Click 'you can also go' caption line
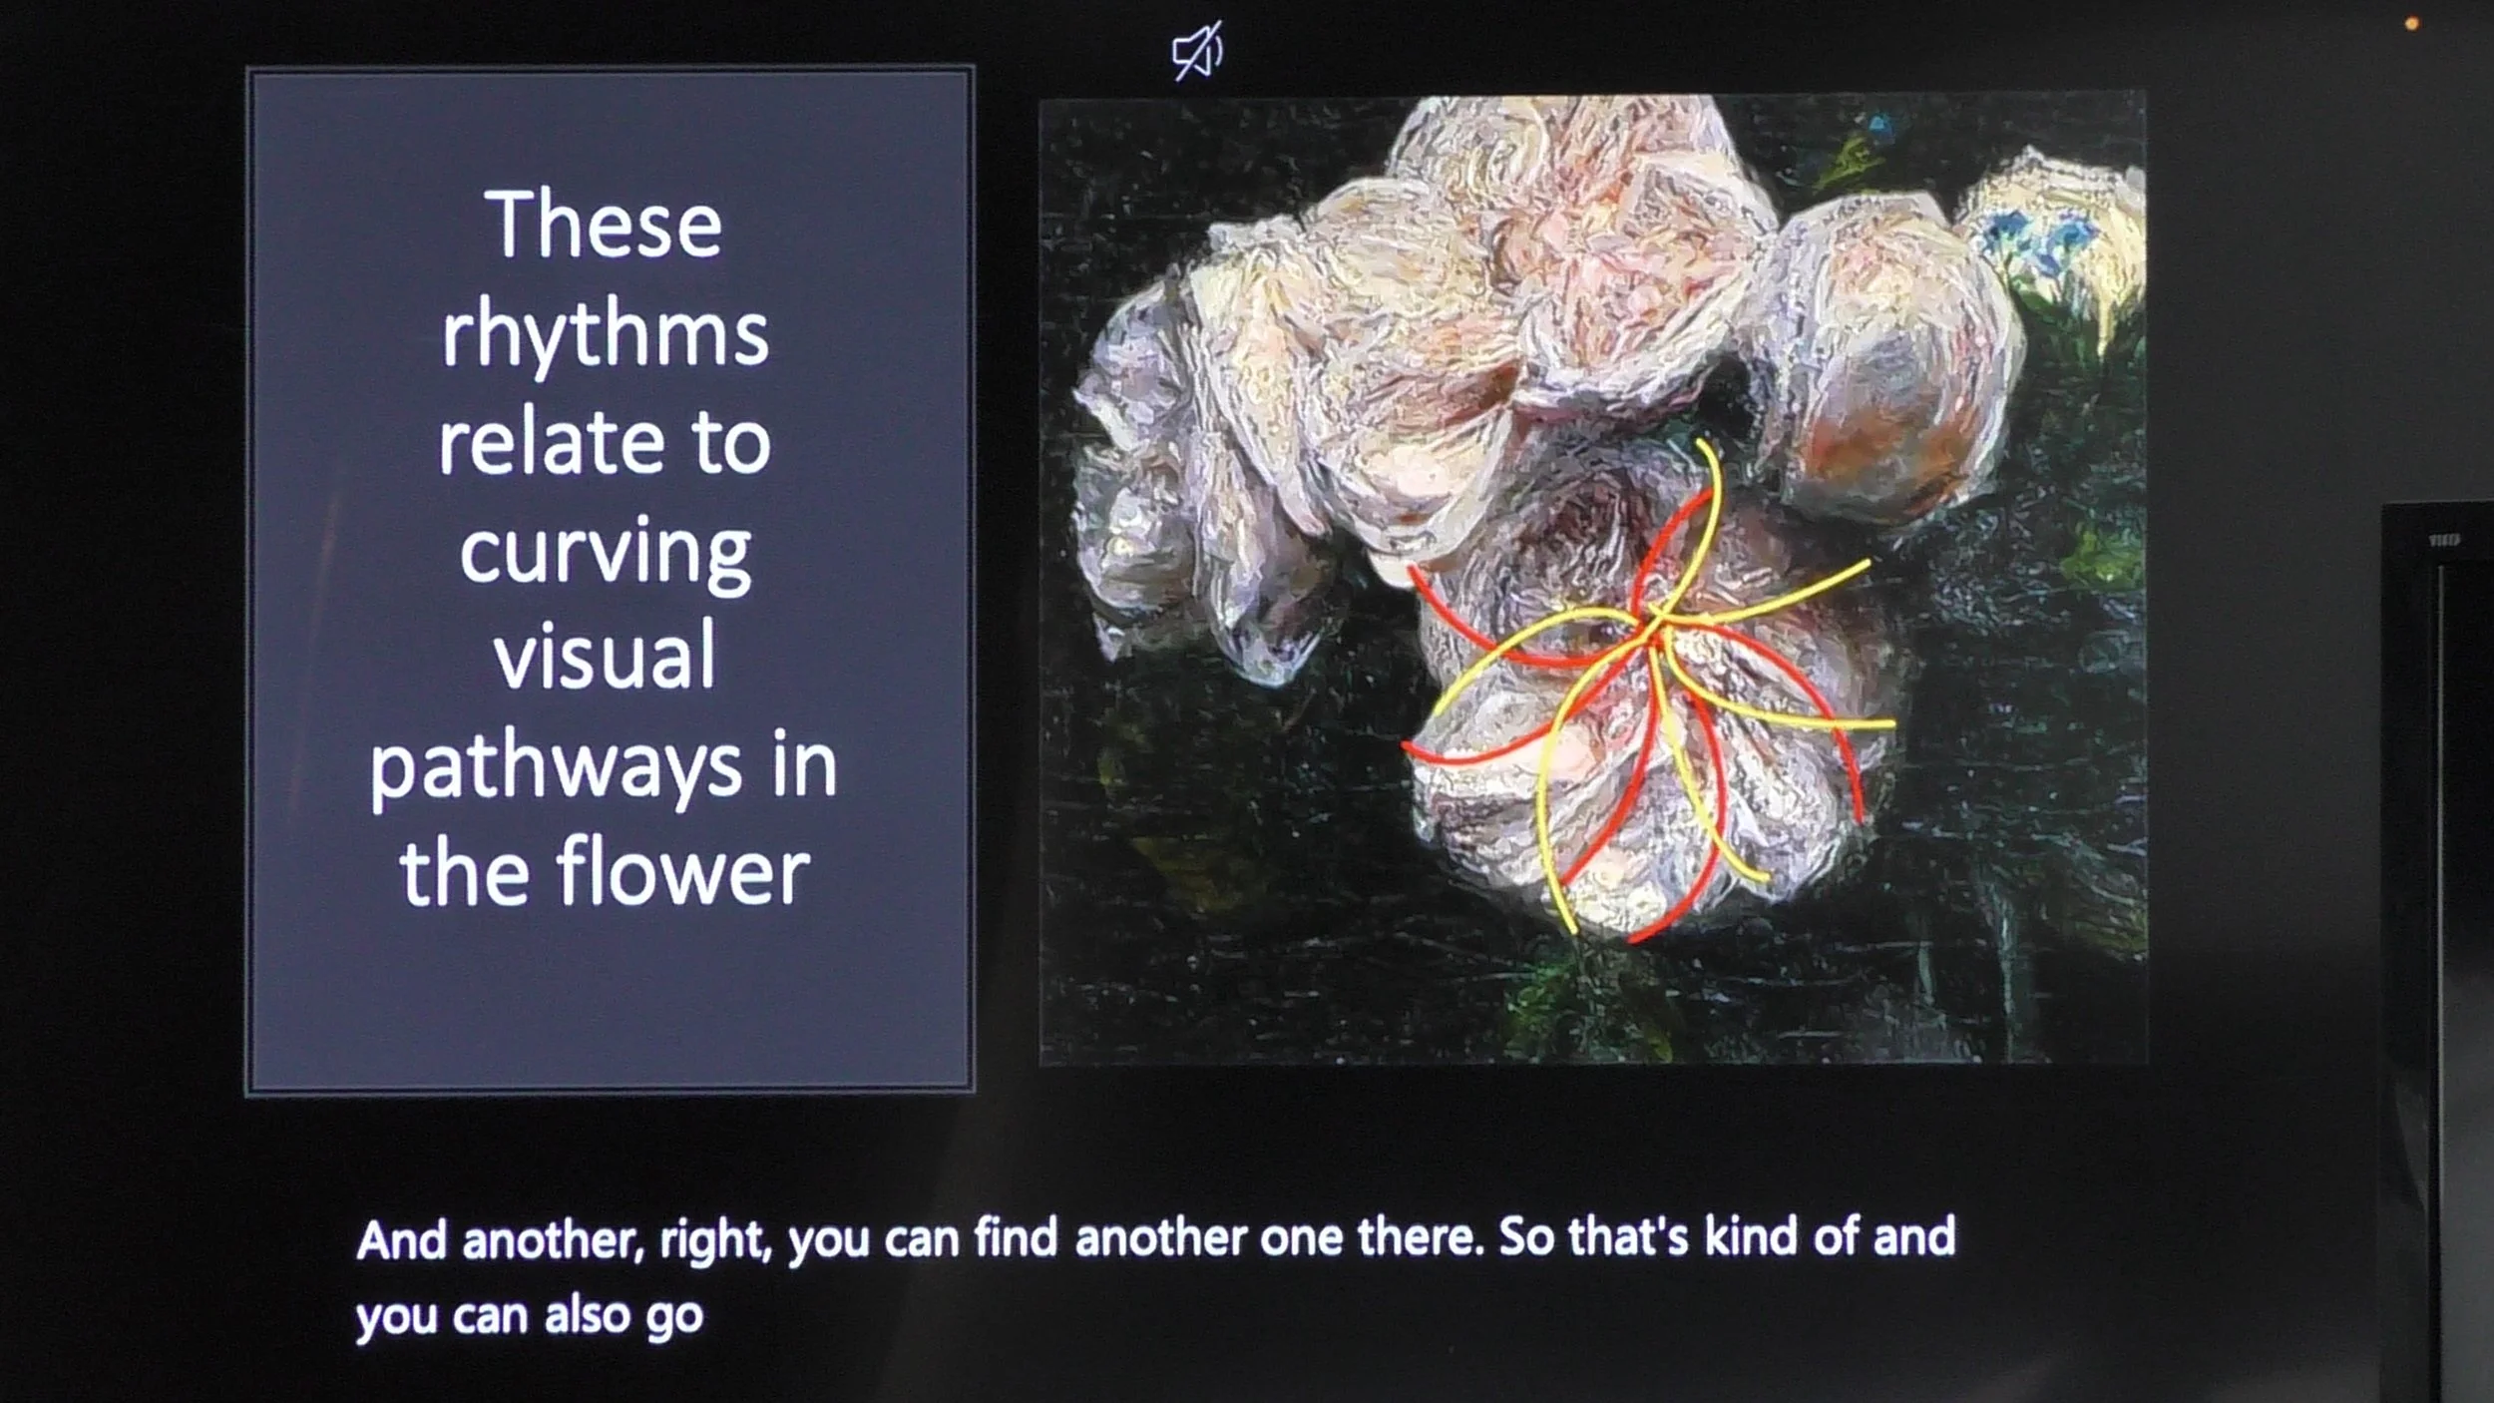 click(530, 1317)
